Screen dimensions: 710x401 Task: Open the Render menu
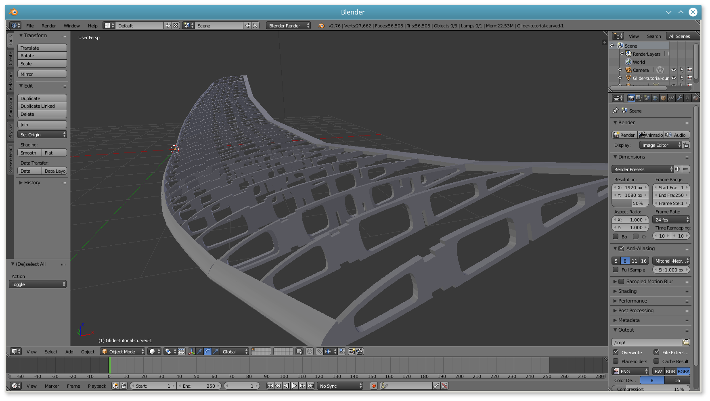click(48, 25)
